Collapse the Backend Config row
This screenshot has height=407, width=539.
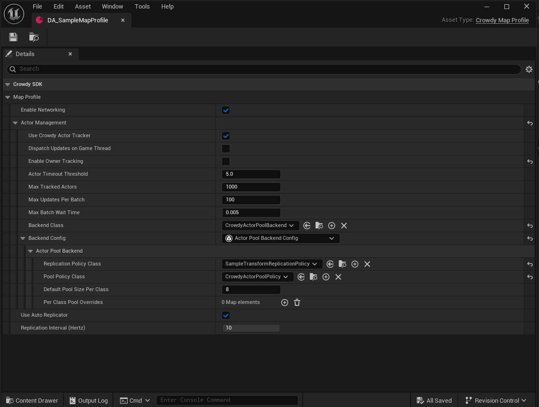coord(23,238)
